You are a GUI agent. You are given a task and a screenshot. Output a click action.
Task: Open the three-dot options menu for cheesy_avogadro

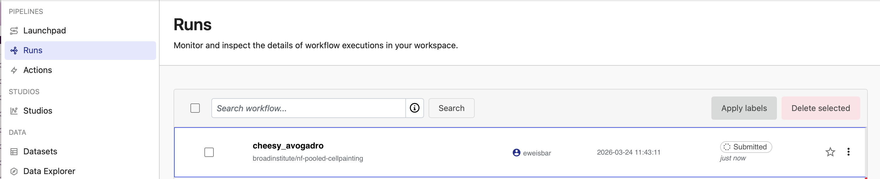(849, 152)
